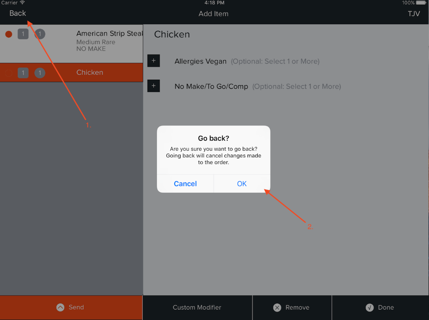The width and height of the screenshot is (429, 320).
Task: Tap Back in the top bar
Action: [18, 13]
